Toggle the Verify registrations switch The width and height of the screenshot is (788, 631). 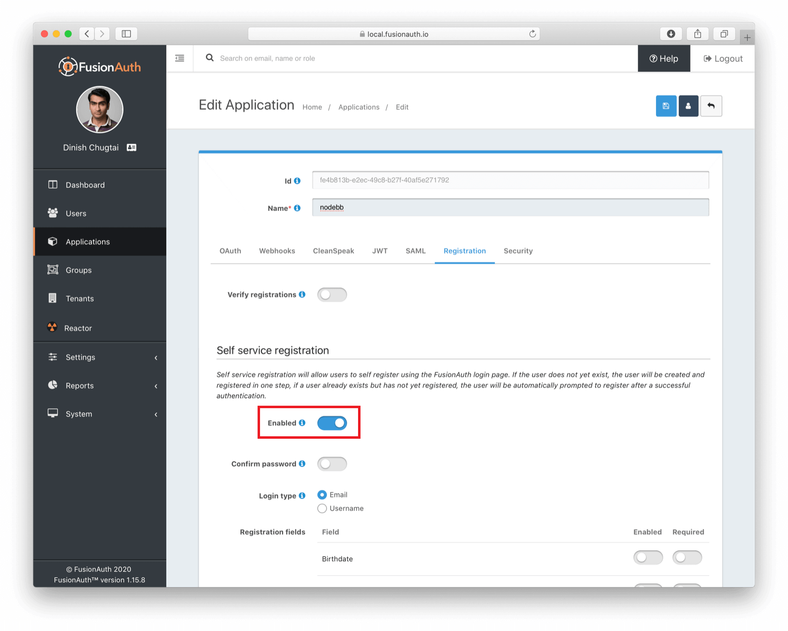click(x=332, y=295)
